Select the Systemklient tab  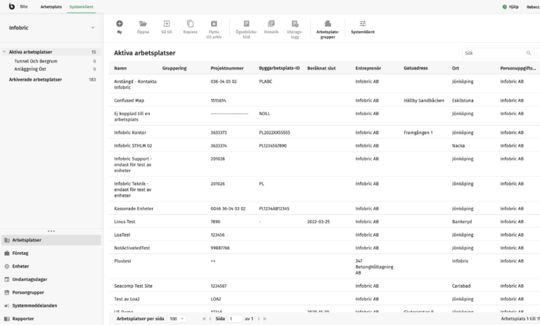click(x=81, y=6)
